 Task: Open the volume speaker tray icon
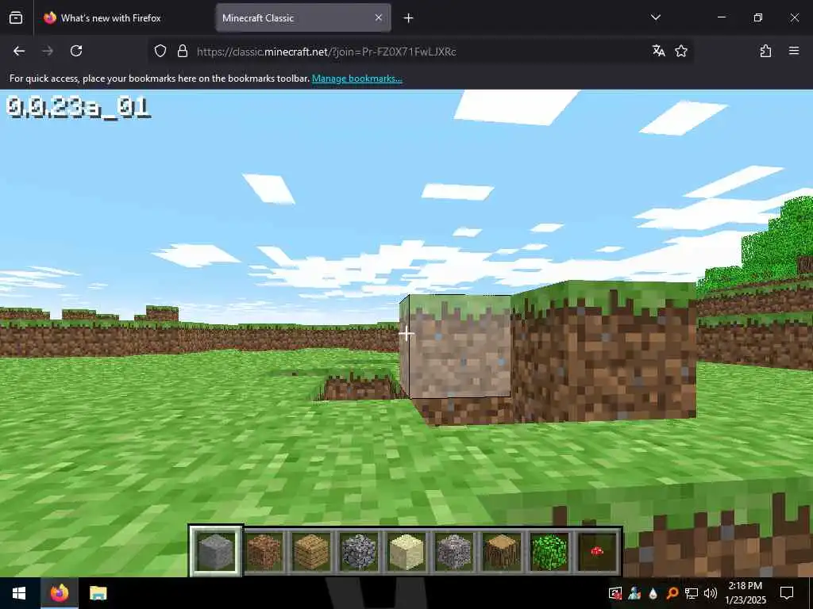tap(711, 593)
